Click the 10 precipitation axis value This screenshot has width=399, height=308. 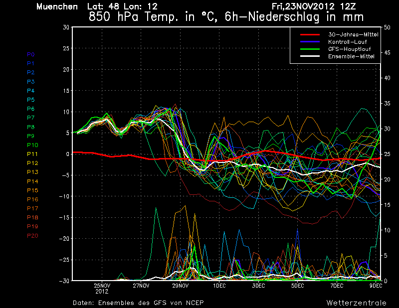[x=387, y=230]
